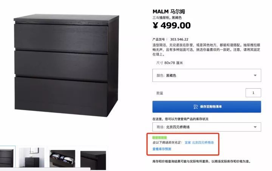Select the room scene thumbnail
The image size is (272, 171).
(x=31, y=157)
